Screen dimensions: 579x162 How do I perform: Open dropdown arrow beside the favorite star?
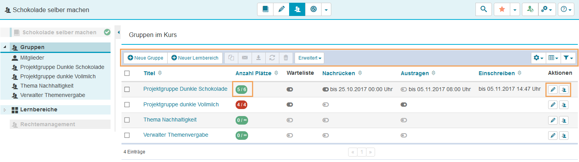tap(515, 9)
